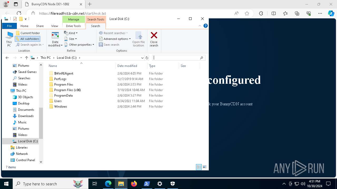Image resolution: width=337 pixels, height=189 pixels.
Task: Open Edge Collections icon
Action: [x=297, y=13]
